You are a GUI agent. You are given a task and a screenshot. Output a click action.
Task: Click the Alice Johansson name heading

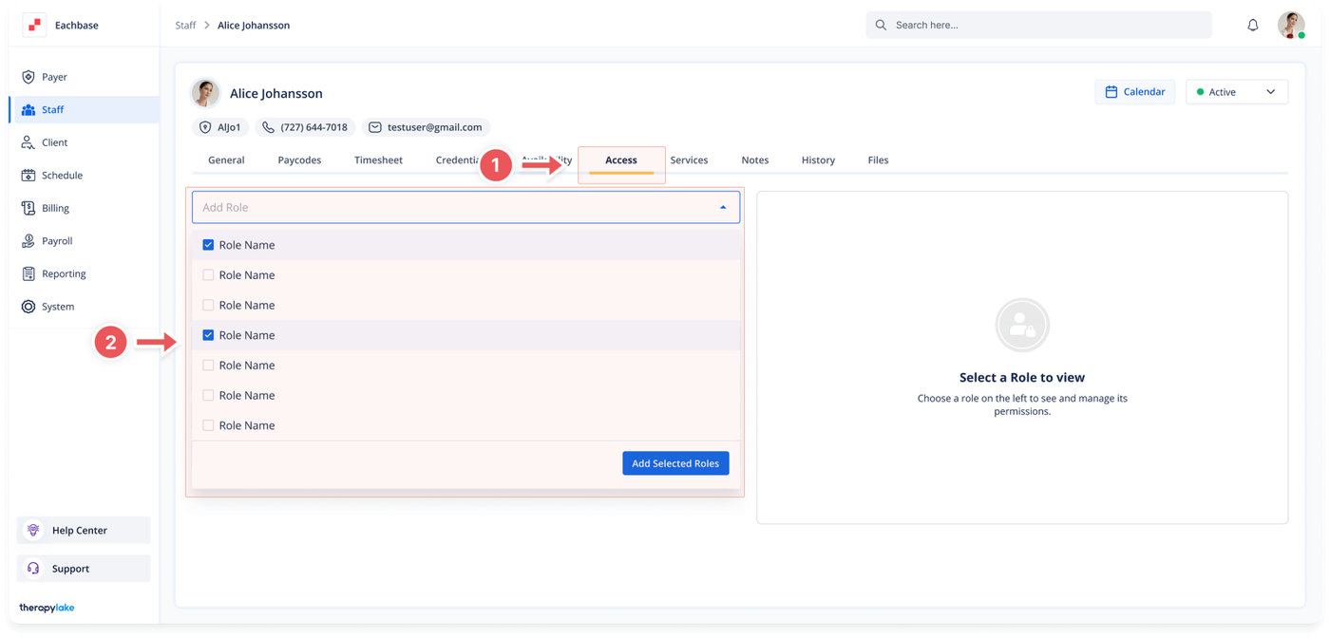coord(276,93)
